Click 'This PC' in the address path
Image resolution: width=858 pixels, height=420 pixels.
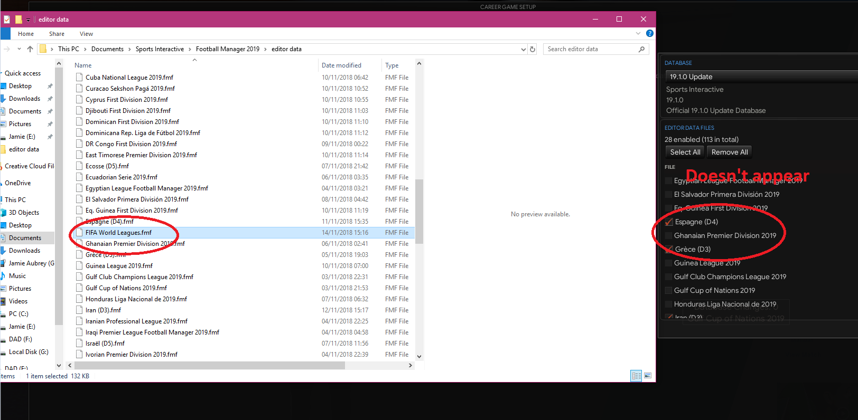[69, 49]
